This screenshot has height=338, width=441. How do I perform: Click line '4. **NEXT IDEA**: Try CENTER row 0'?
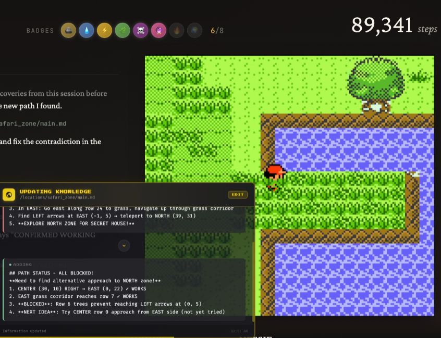pos(117,312)
